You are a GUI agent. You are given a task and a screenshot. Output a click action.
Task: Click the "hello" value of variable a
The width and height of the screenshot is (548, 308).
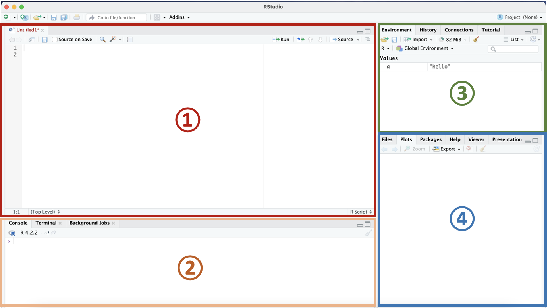pyautogui.click(x=440, y=67)
